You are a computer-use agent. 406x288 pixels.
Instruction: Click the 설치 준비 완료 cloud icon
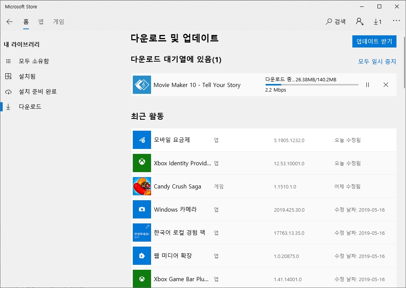tap(8, 92)
